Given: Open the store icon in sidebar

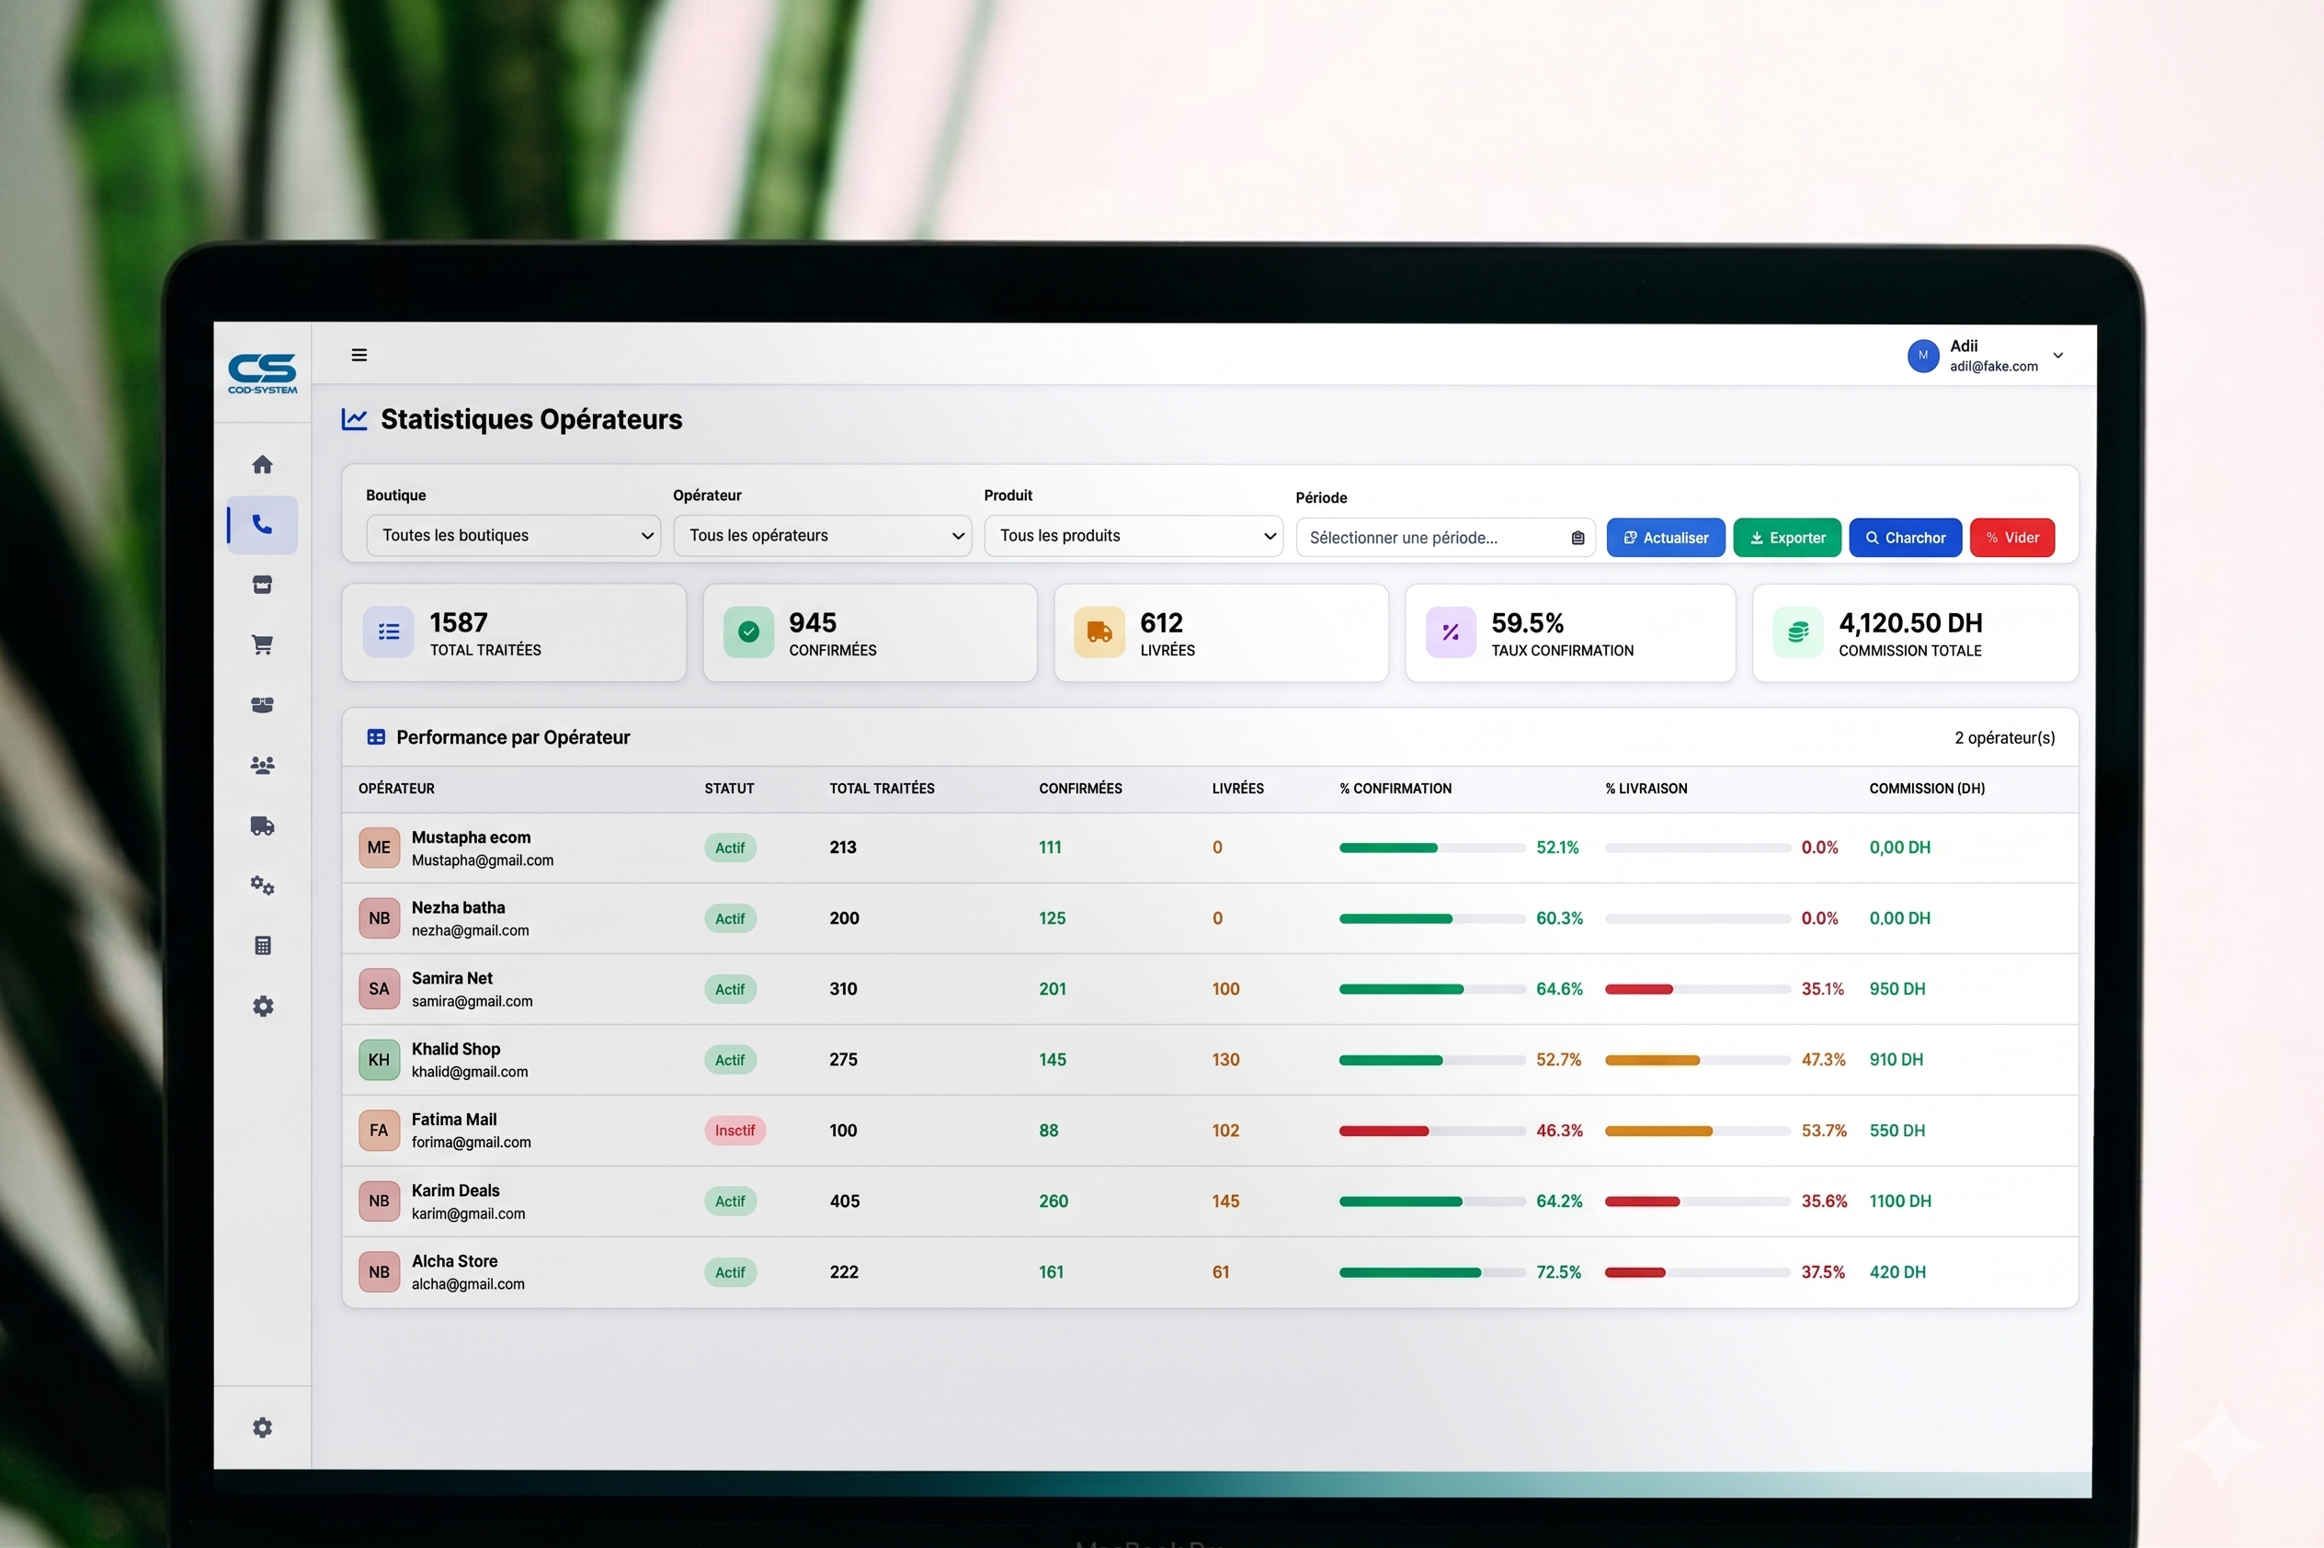Looking at the screenshot, I should 263,585.
